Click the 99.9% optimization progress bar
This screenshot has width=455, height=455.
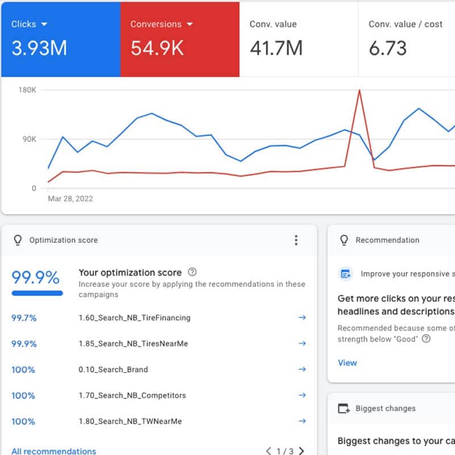click(38, 293)
